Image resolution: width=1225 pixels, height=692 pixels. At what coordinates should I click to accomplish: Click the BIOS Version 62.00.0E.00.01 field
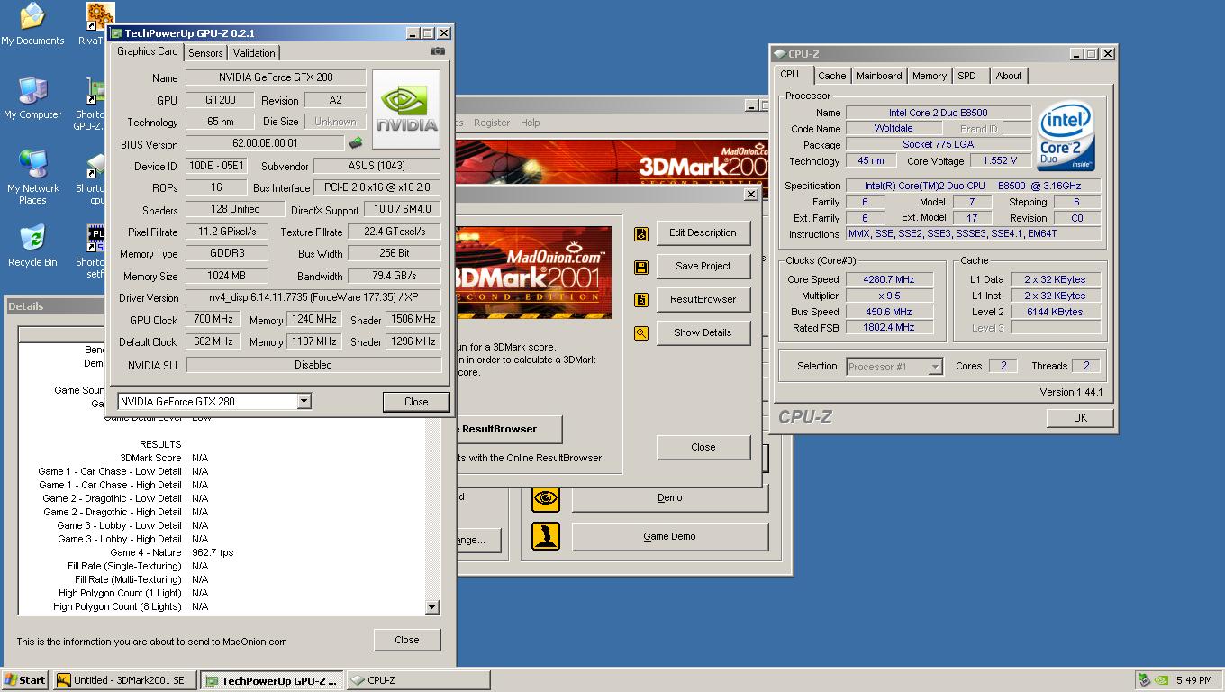pyautogui.click(x=265, y=143)
